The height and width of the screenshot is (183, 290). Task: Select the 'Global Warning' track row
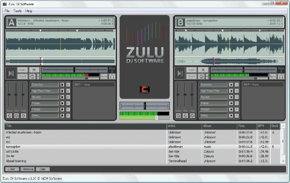click(x=143, y=161)
